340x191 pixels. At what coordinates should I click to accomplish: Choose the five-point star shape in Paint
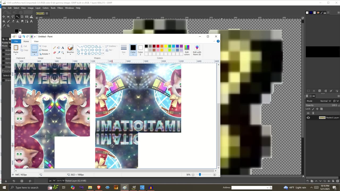[86, 53]
